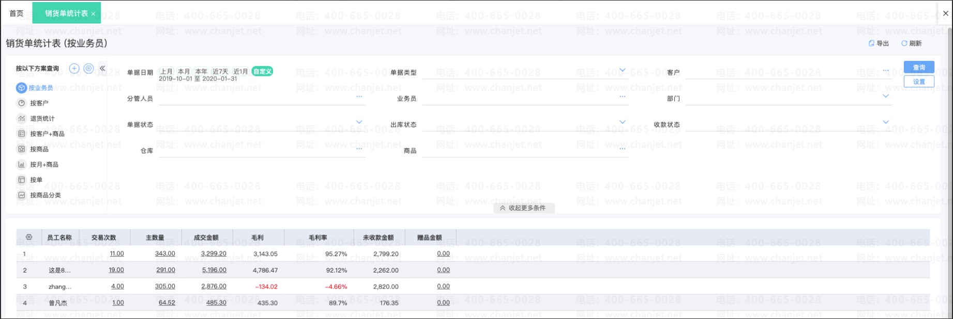Open query scheme settings gear icon
Screen dimensions: 953x319
(88, 69)
